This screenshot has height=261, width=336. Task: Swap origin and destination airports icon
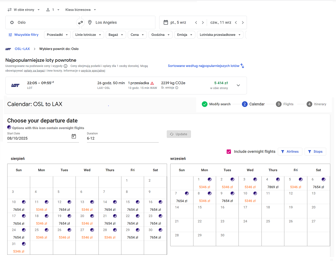(80, 23)
